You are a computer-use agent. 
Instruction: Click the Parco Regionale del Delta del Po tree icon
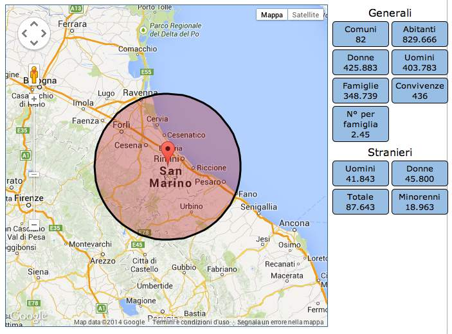pos(143,30)
